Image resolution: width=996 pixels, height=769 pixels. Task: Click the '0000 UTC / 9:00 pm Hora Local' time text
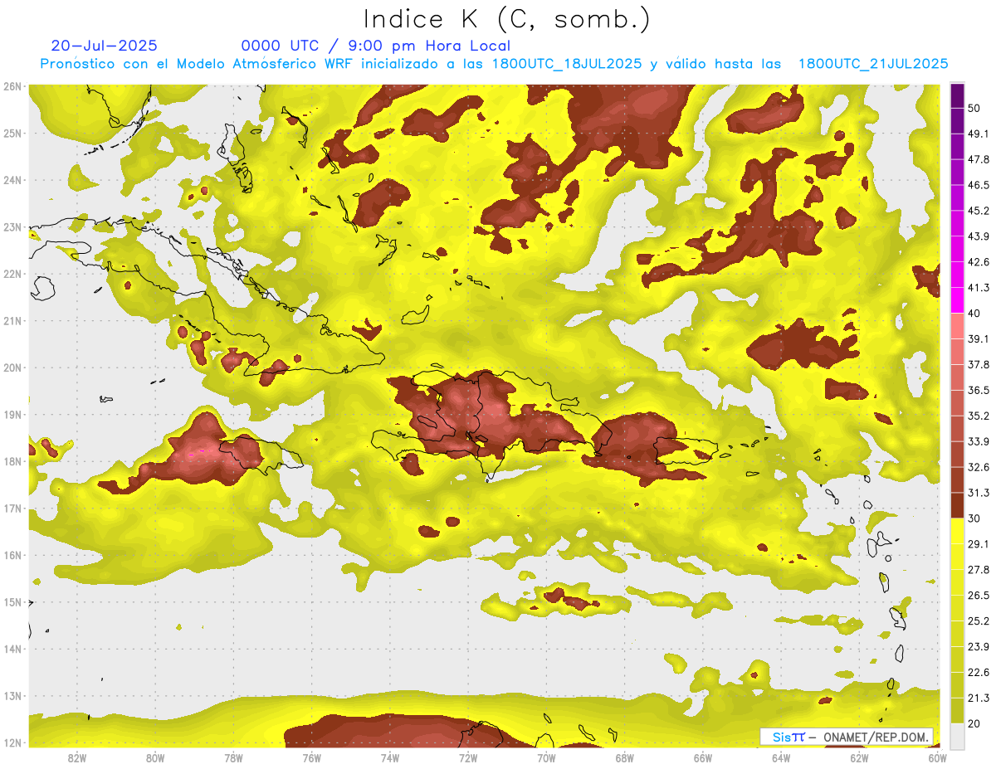375,46
